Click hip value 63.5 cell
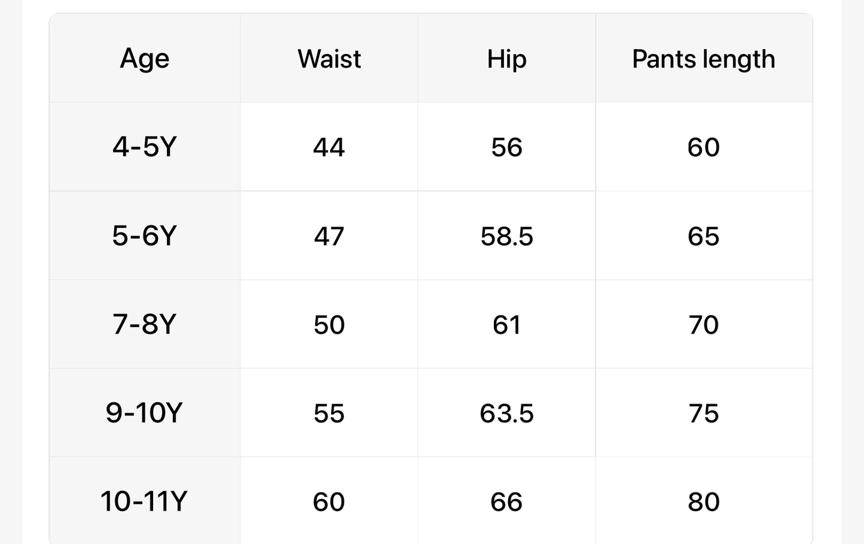The width and height of the screenshot is (864, 544). point(506,413)
